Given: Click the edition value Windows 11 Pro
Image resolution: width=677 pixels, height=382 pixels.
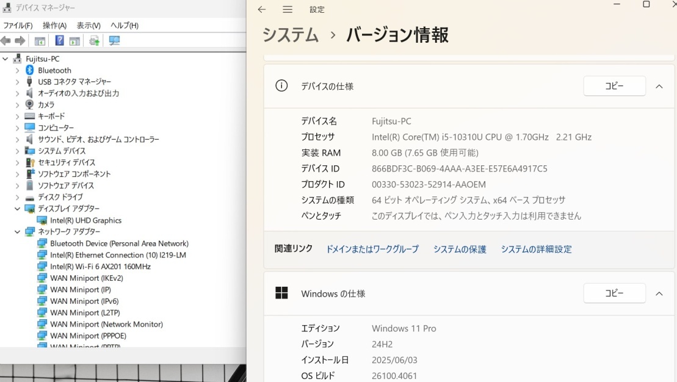Looking at the screenshot, I should 404,328.
